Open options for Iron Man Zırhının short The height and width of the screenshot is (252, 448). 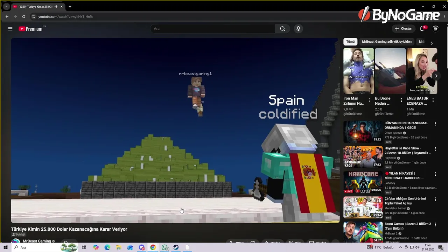(x=370, y=100)
